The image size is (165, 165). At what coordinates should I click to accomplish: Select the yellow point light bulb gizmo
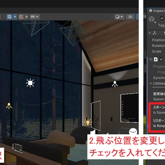click(x=88, y=122)
